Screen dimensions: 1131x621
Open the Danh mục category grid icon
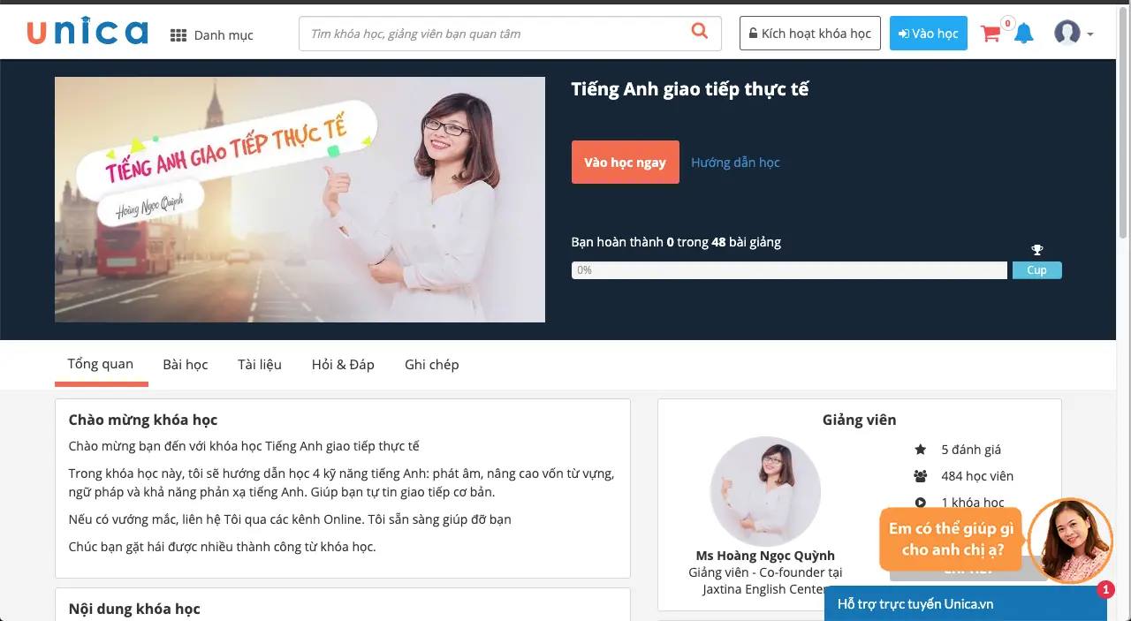click(178, 34)
